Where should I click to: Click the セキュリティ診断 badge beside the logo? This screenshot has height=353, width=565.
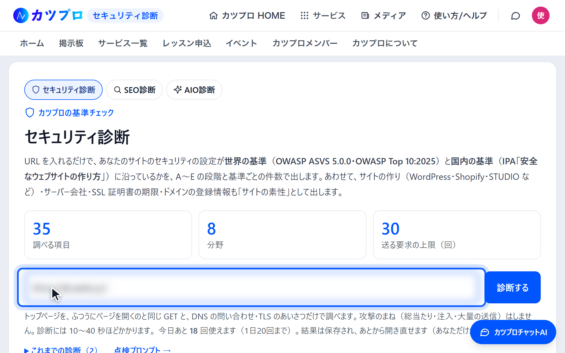[x=125, y=16]
